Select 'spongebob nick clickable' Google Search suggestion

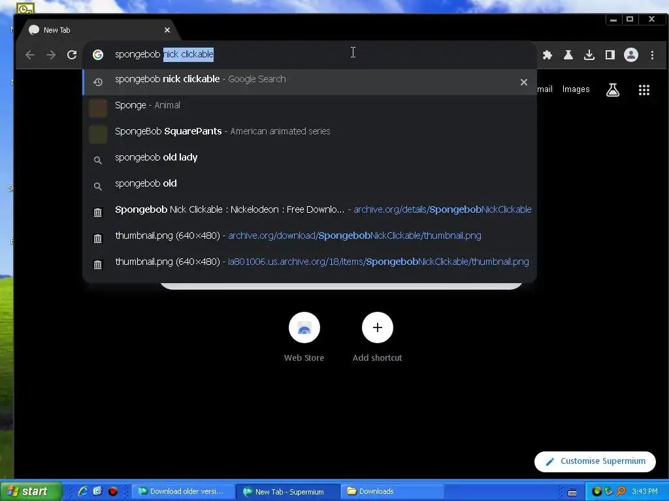click(310, 82)
